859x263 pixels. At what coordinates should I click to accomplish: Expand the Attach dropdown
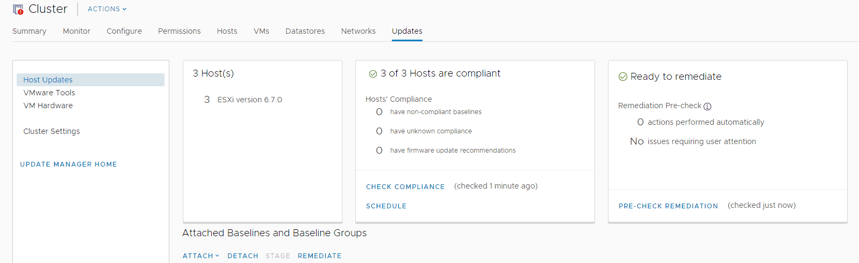click(x=201, y=256)
